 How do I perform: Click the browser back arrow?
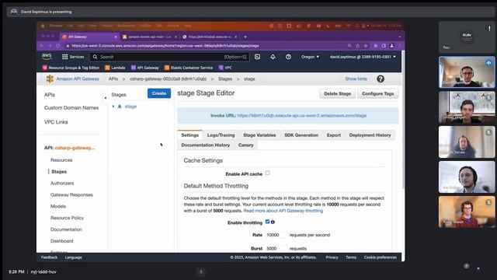coord(42,46)
